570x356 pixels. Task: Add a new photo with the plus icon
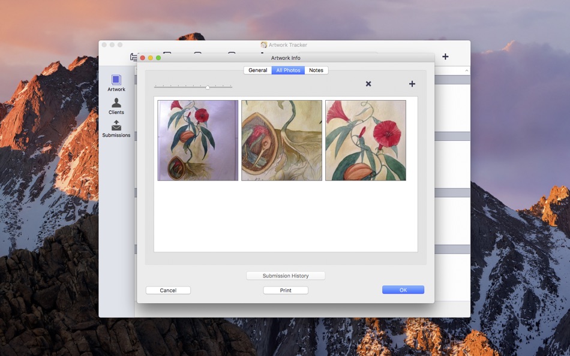click(412, 84)
